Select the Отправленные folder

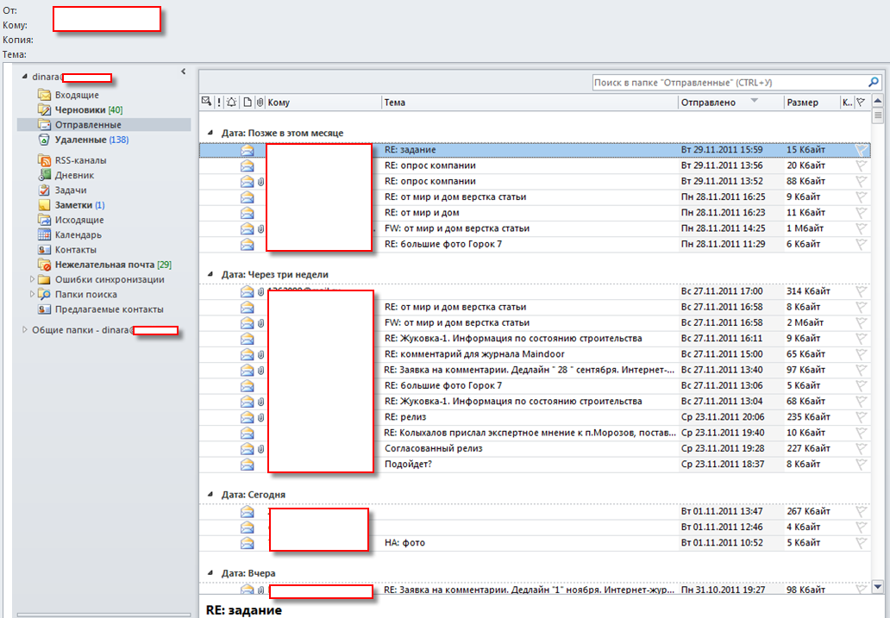pyautogui.click(x=88, y=125)
